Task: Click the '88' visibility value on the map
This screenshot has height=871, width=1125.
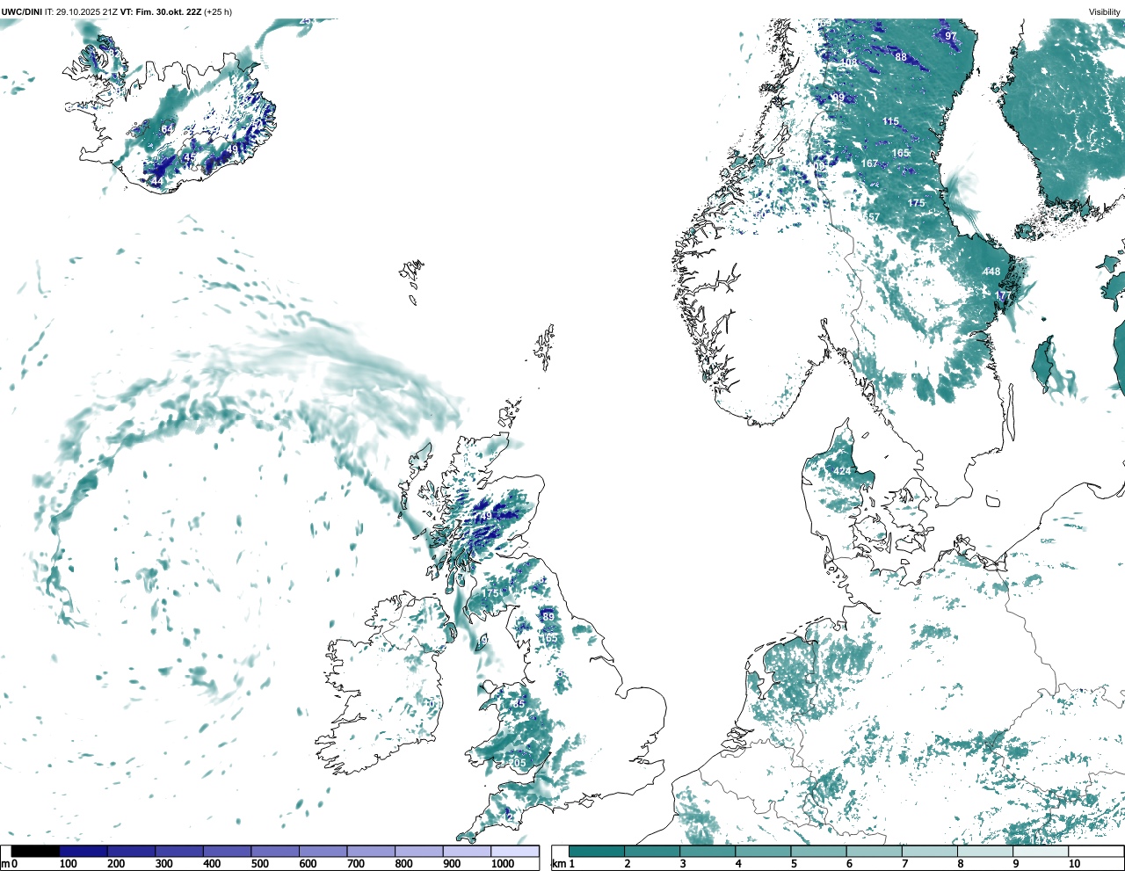Action: point(901,57)
